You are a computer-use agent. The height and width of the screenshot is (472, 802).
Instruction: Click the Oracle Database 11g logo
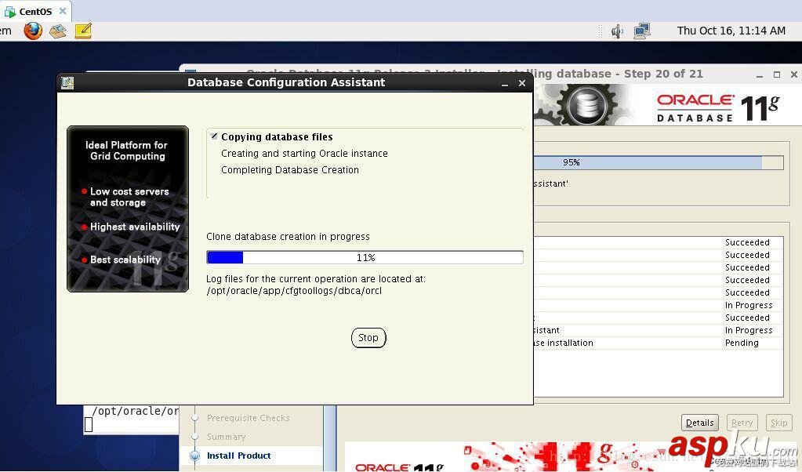[717, 107]
